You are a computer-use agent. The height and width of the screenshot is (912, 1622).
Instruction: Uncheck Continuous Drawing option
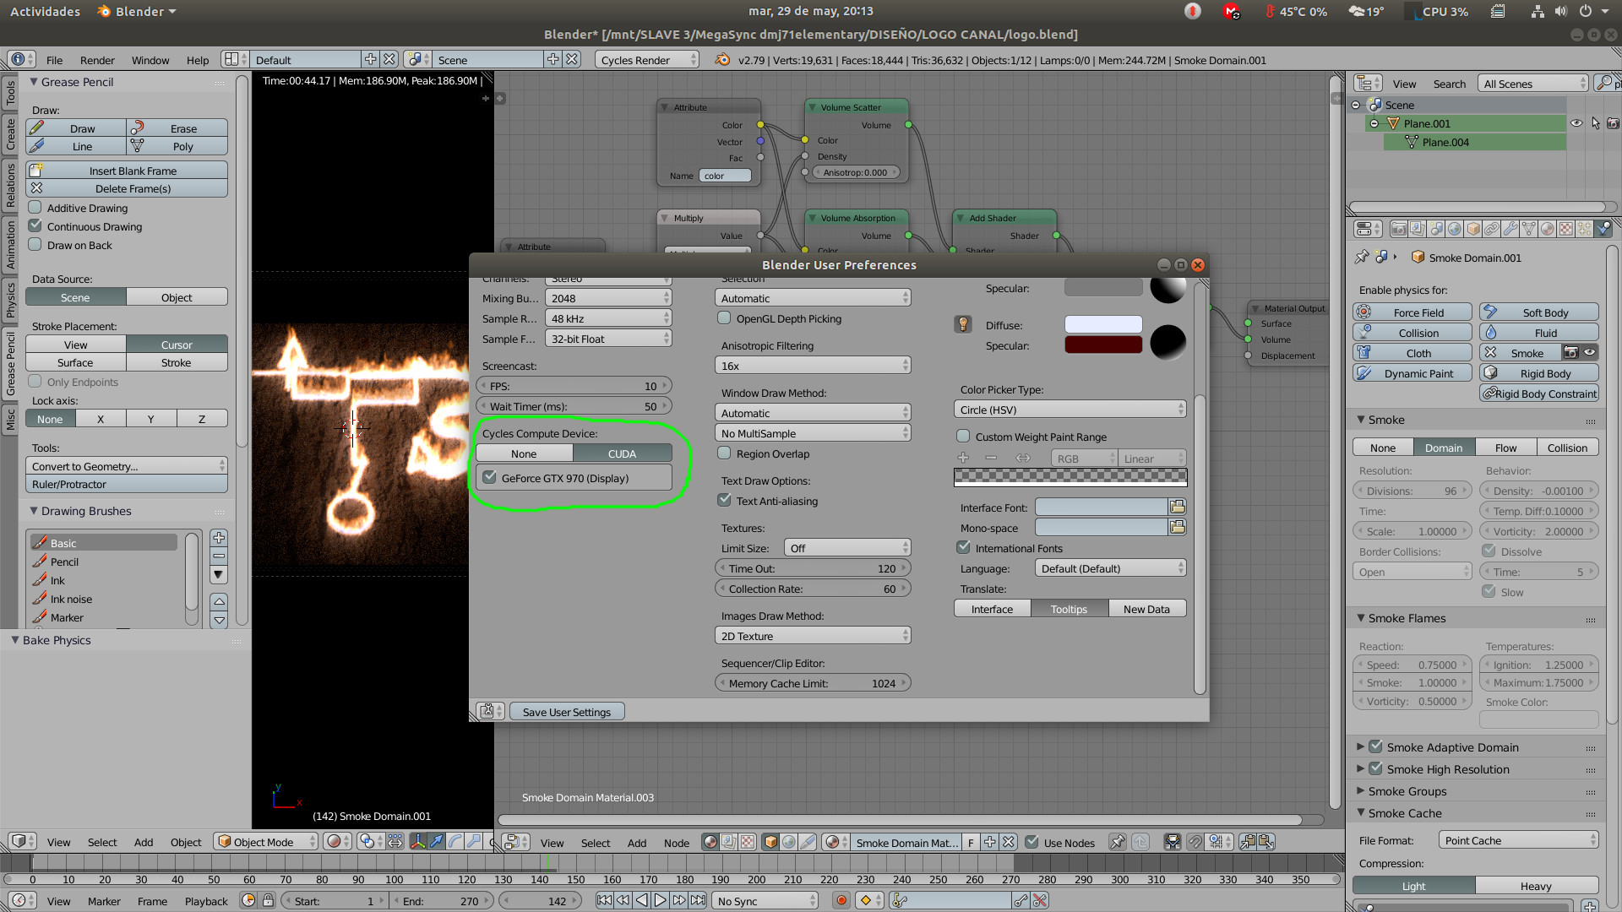[x=35, y=226]
